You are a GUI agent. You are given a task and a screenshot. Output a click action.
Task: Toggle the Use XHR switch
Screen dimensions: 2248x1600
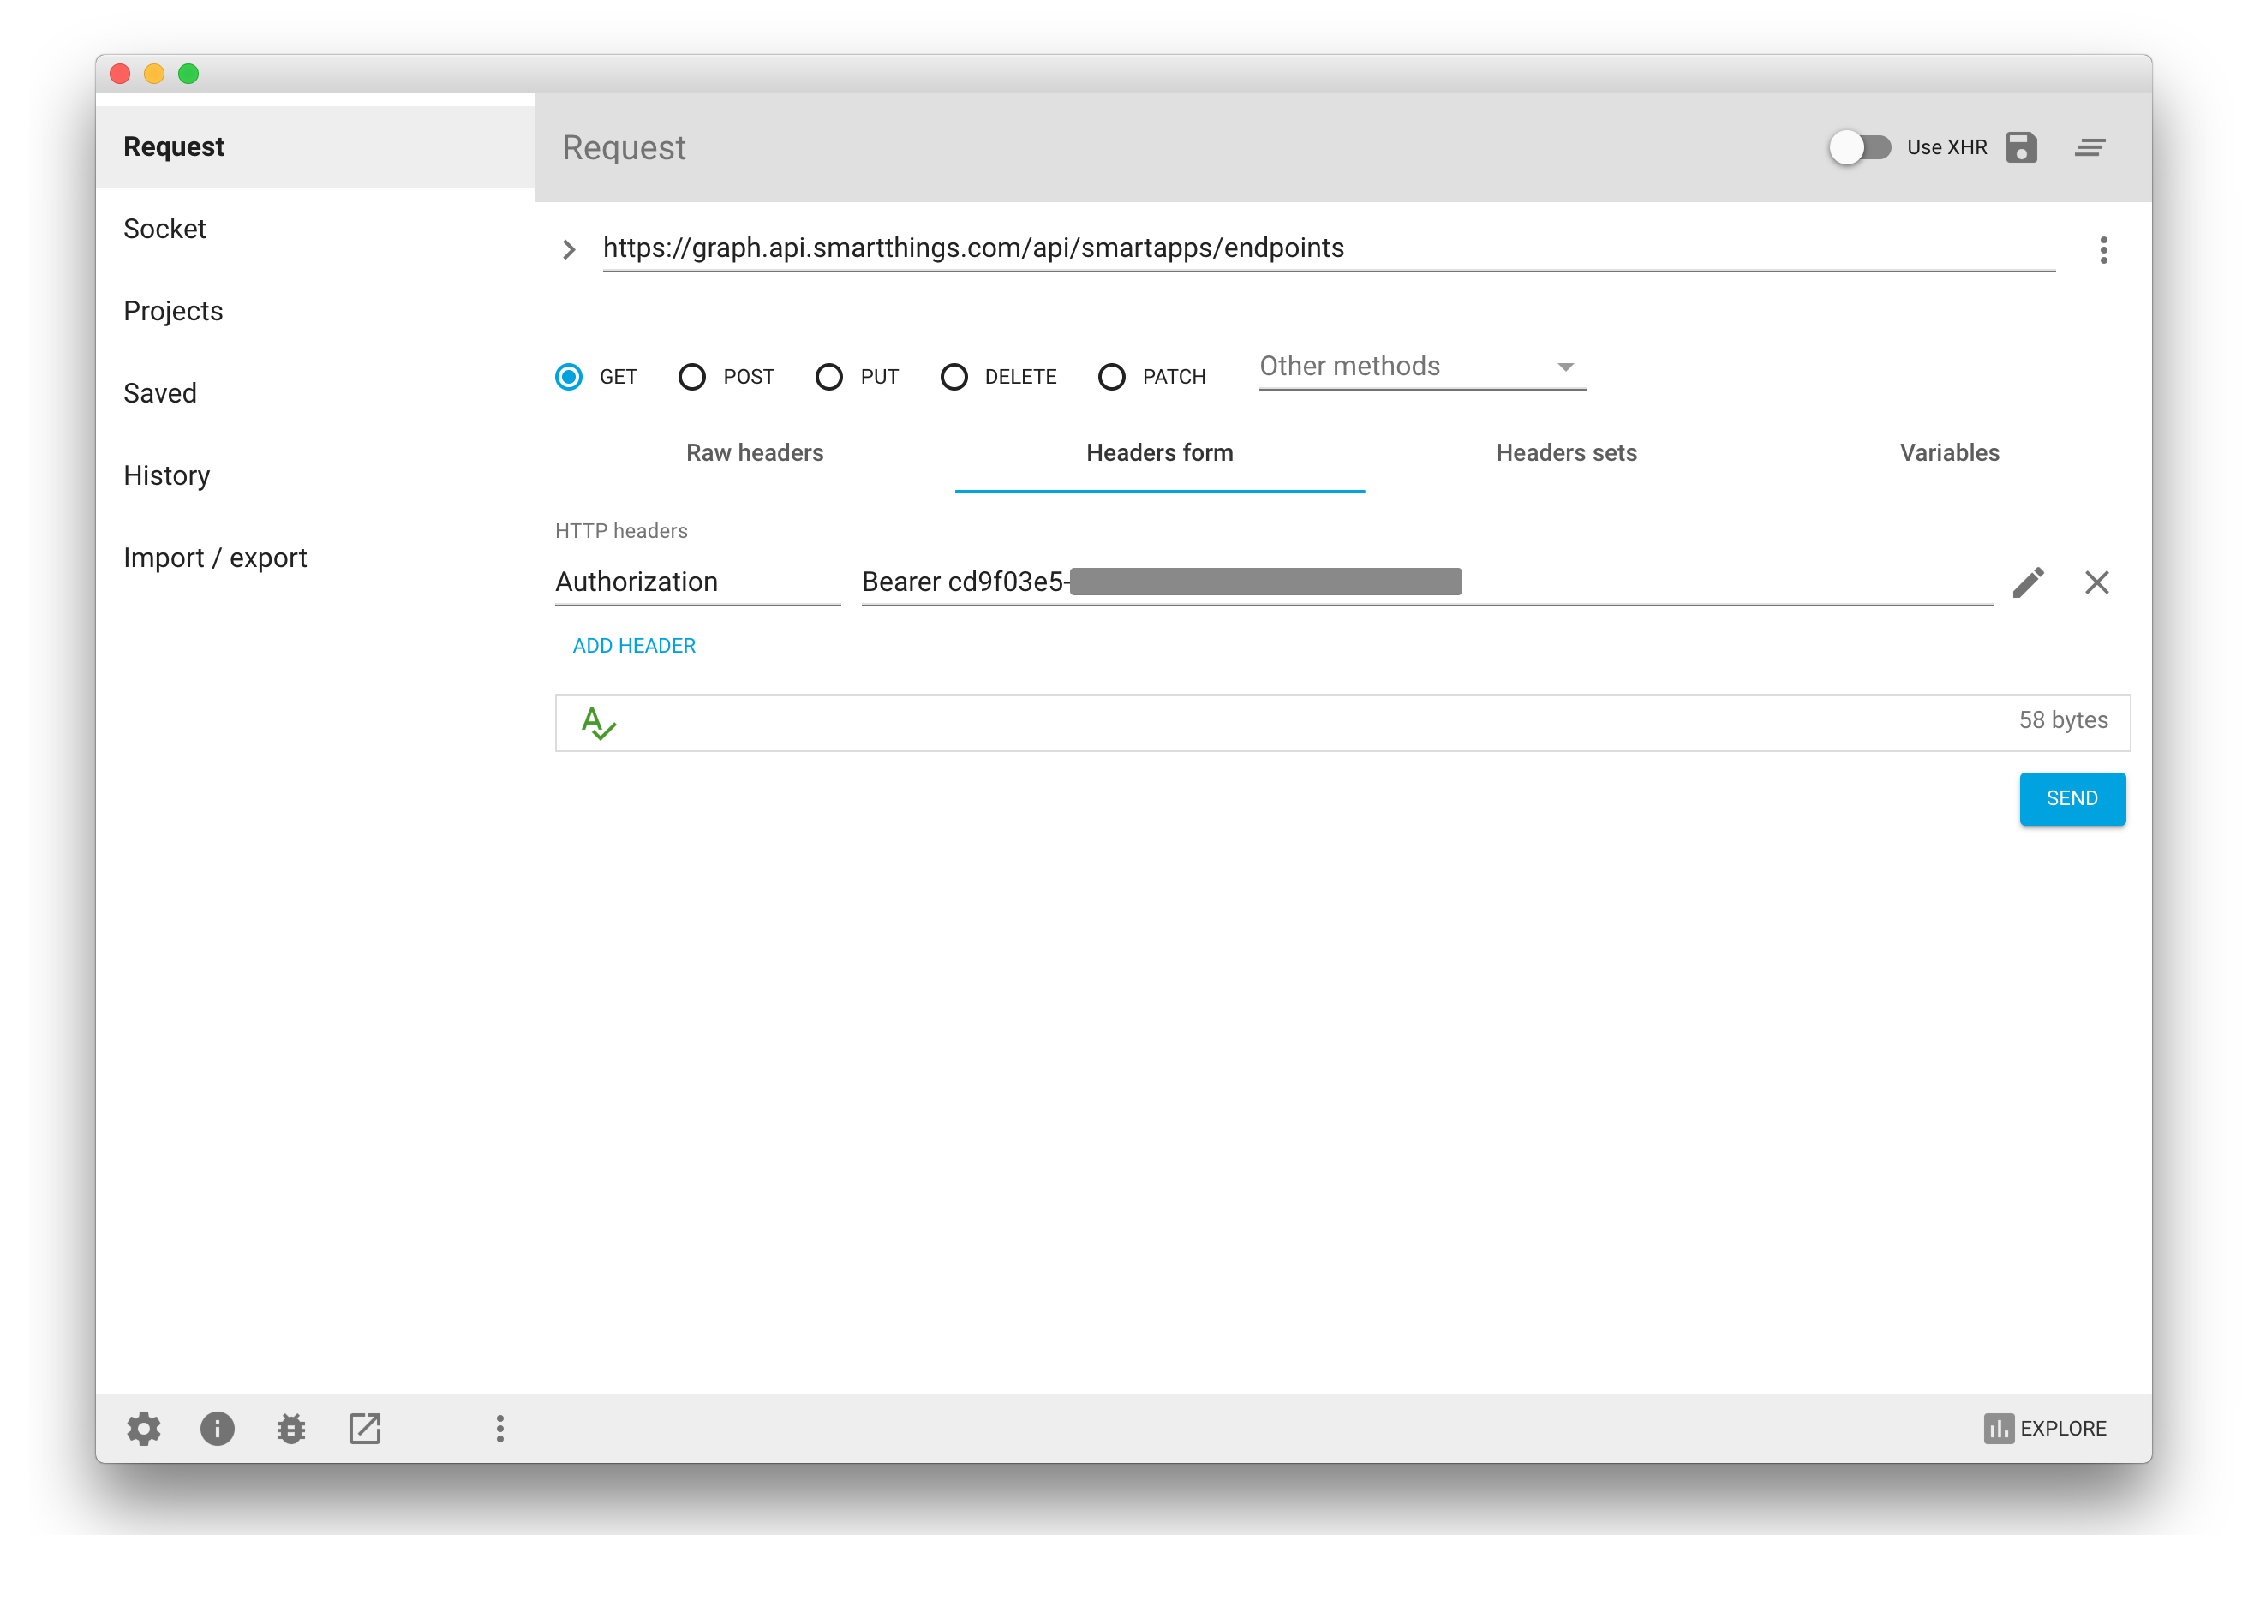coord(1859,148)
